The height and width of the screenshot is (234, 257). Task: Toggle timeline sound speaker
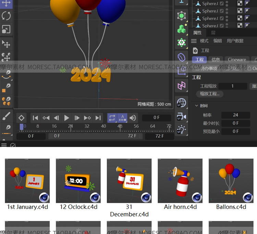(x=133, y=118)
